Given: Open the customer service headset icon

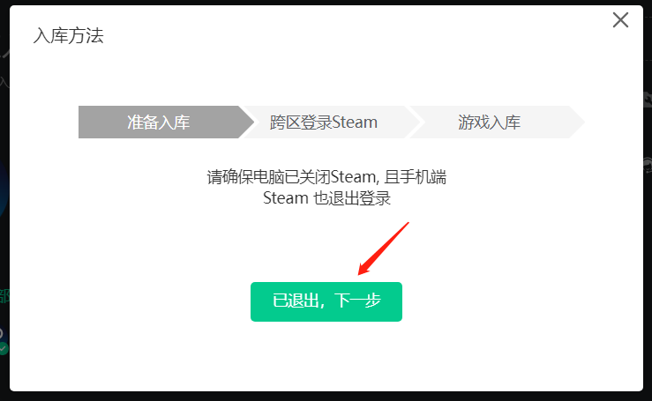Looking at the screenshot, I should (x=648, y=165).
